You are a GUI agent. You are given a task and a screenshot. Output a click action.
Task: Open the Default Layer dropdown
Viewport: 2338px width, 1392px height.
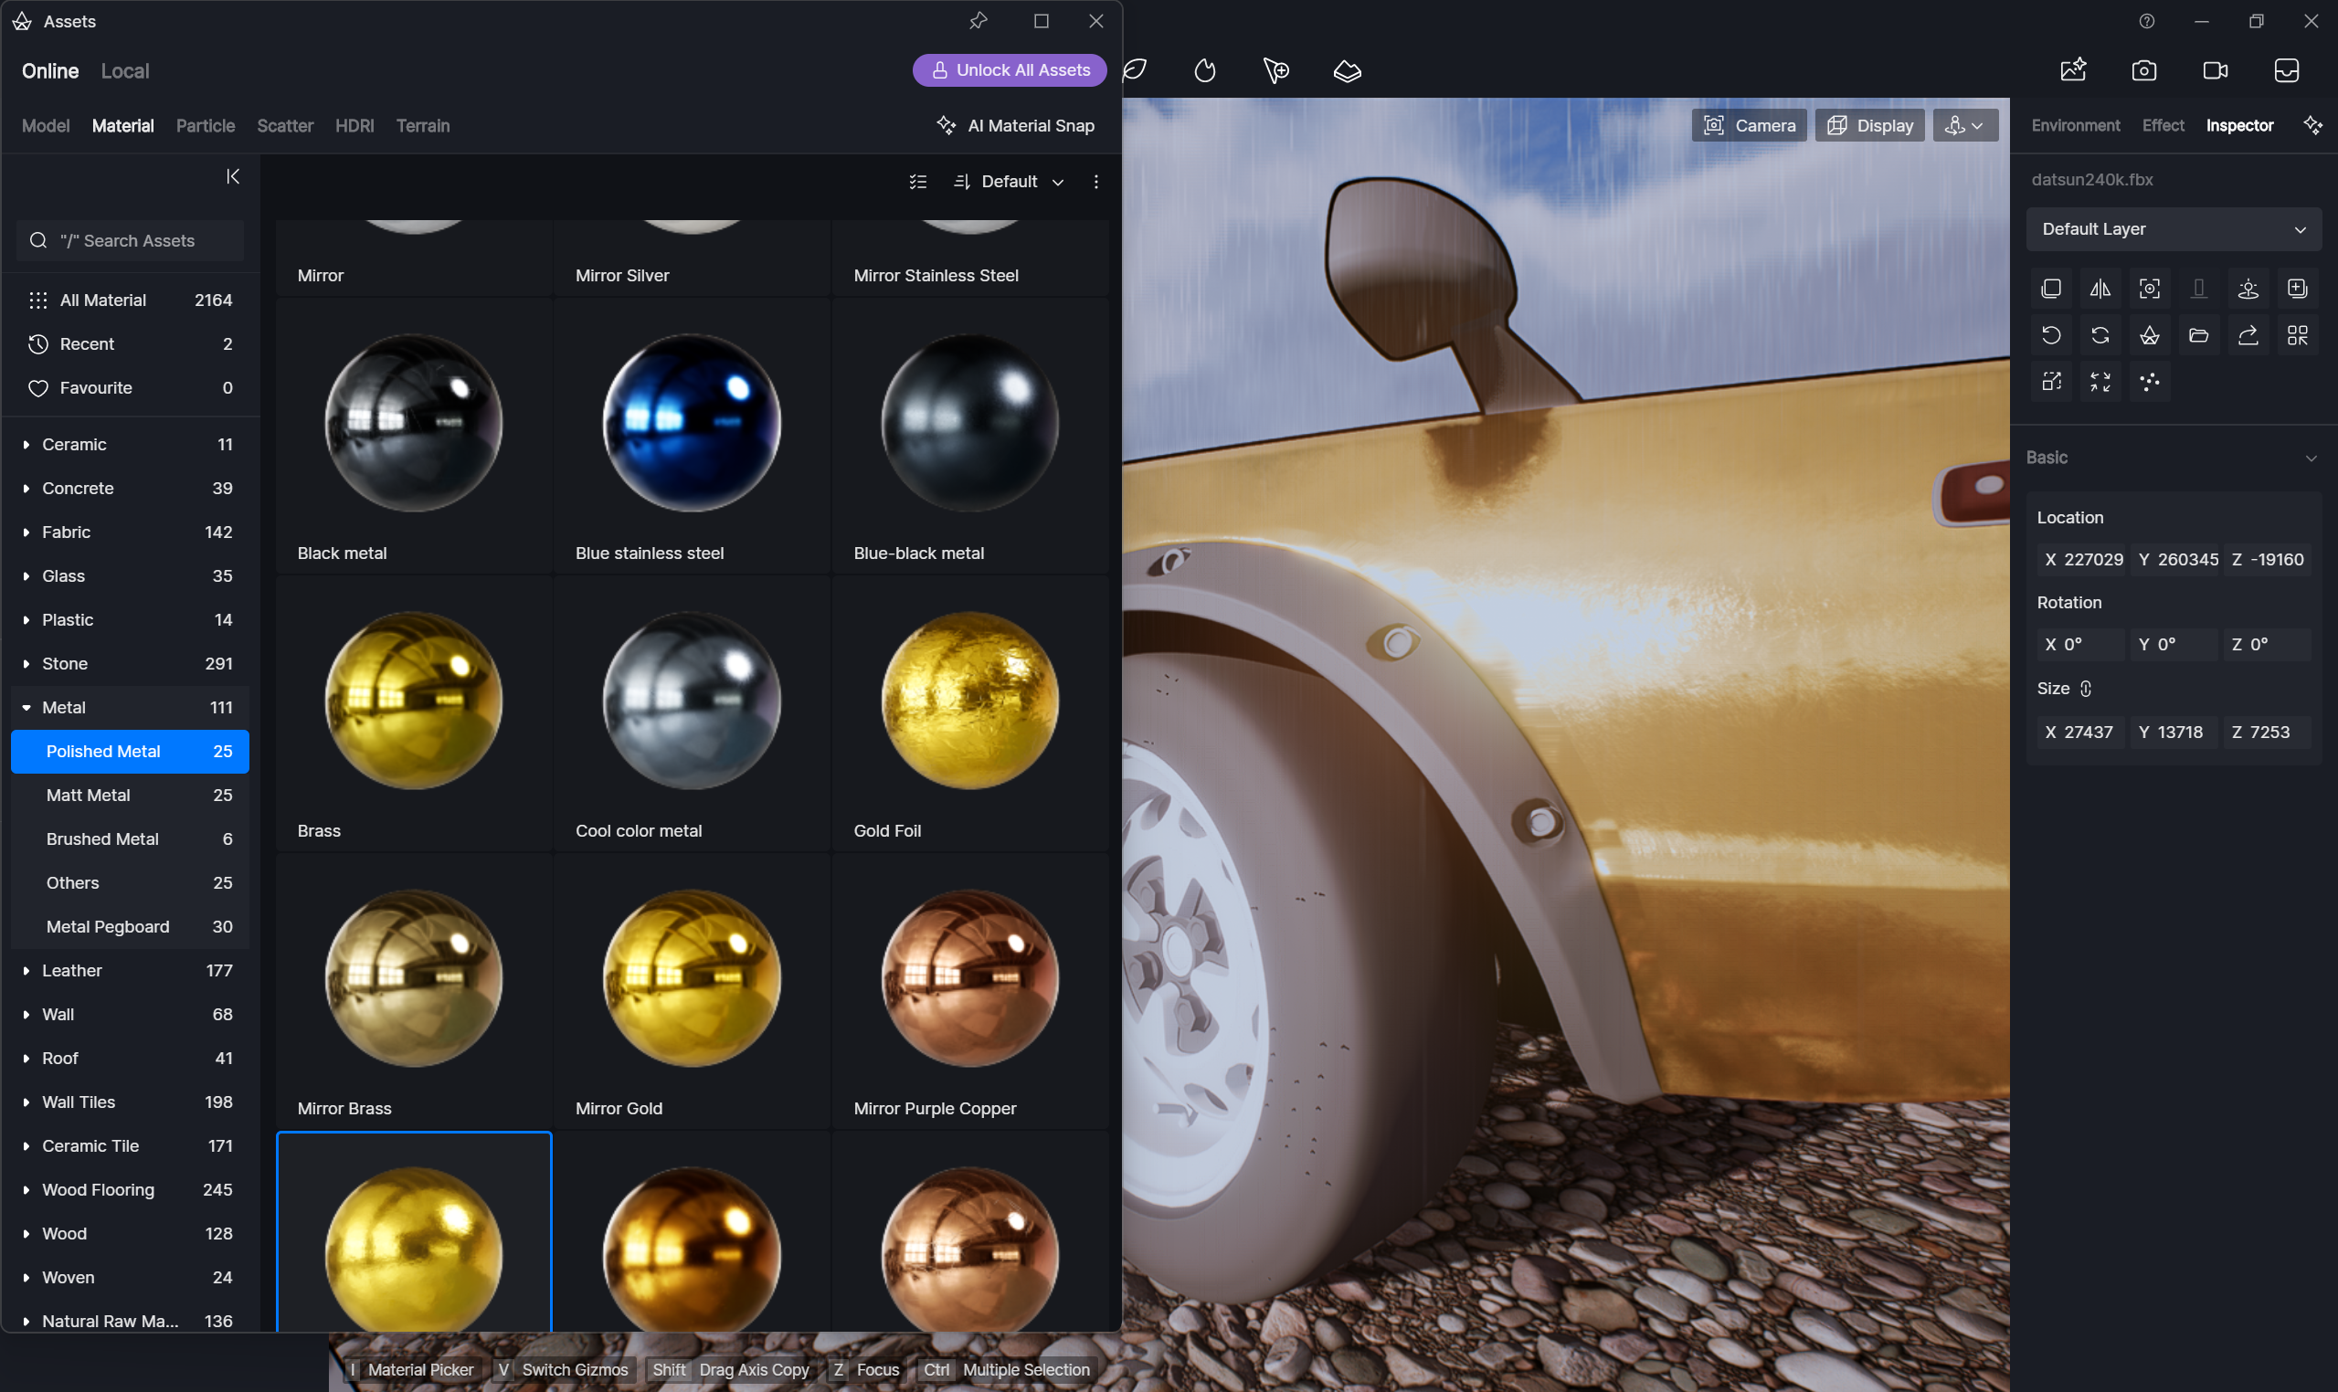(x=2173, y=229)
